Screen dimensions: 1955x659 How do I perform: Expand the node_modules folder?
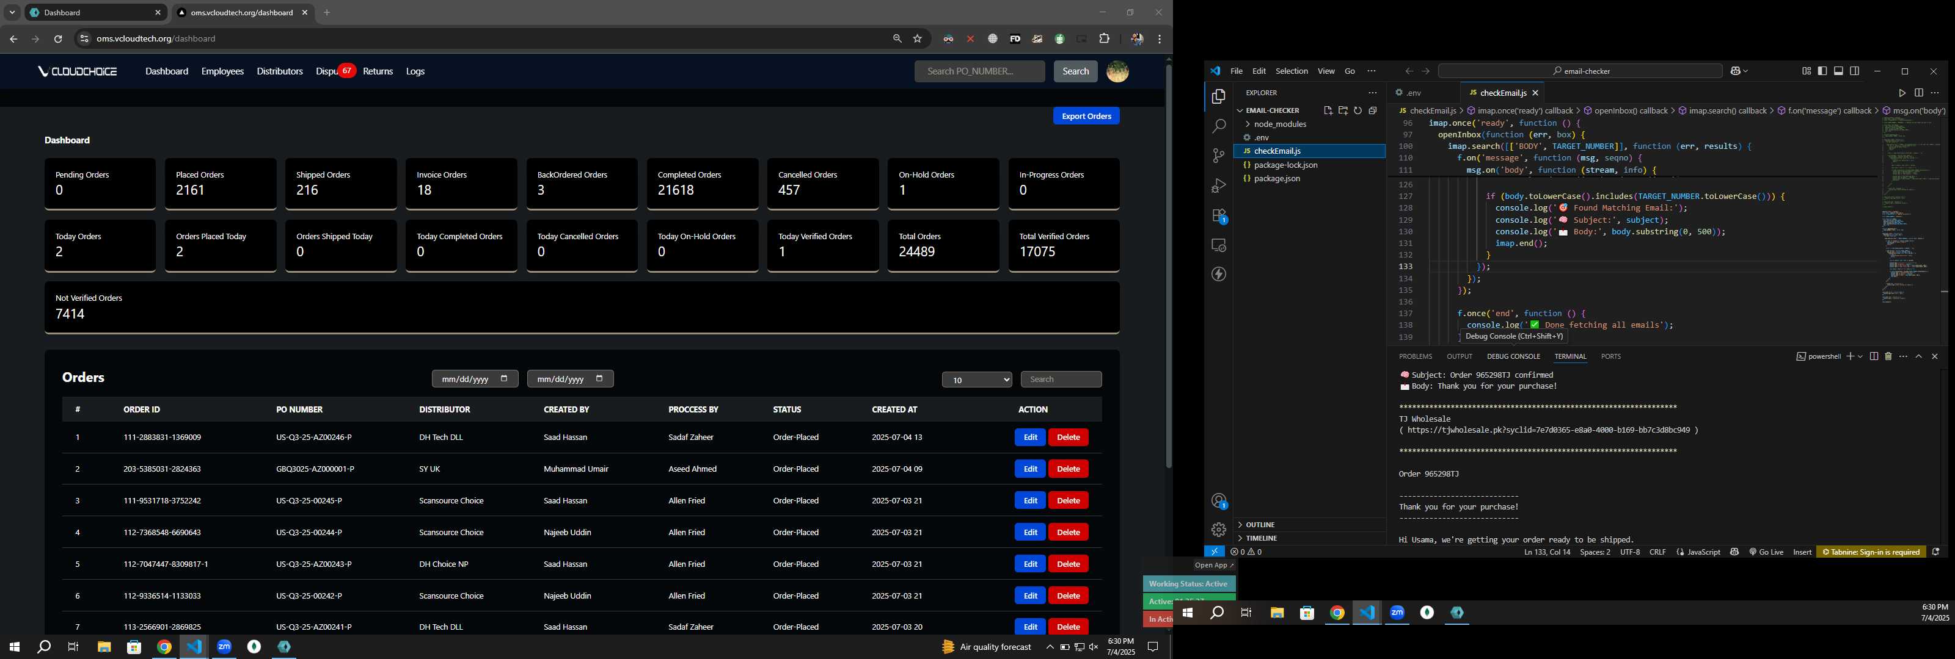point(1279,124)
